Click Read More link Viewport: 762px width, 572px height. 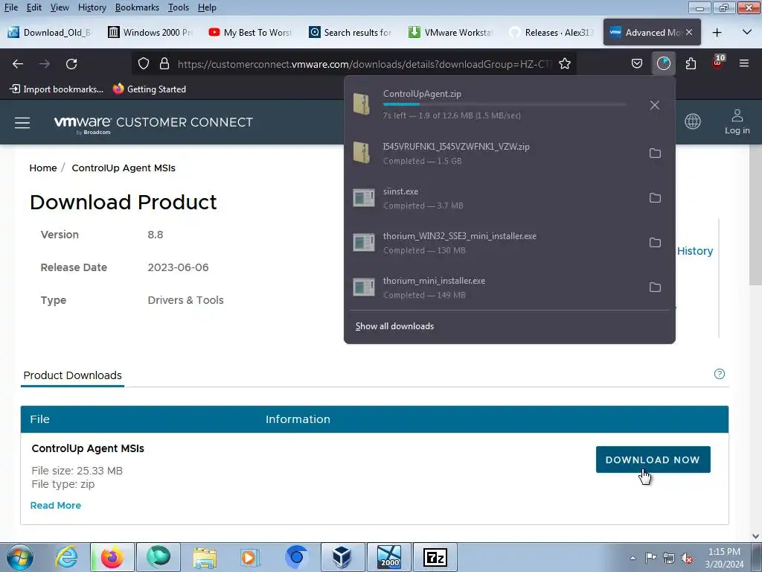tap(55, 506)
